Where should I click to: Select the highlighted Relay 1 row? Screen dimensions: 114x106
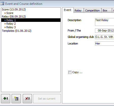click(31, 20)
